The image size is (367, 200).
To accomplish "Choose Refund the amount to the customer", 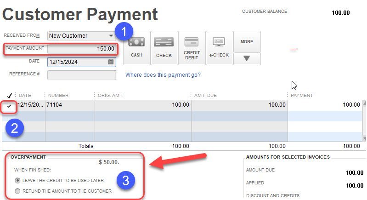I will pos(18,191).
